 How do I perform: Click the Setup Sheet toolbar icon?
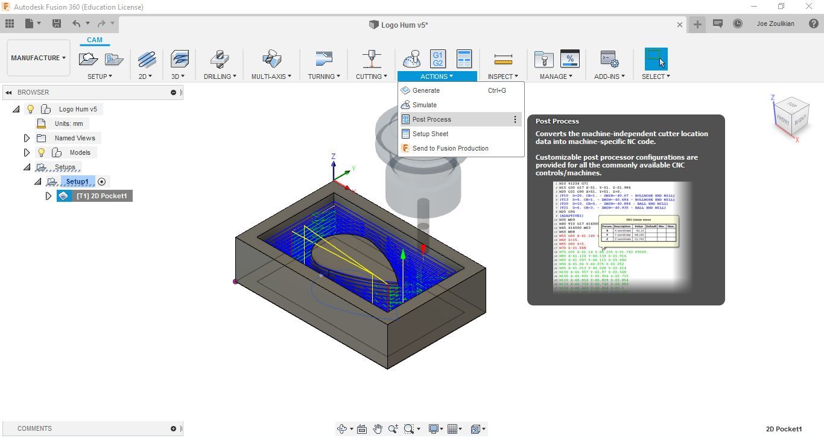464,59
